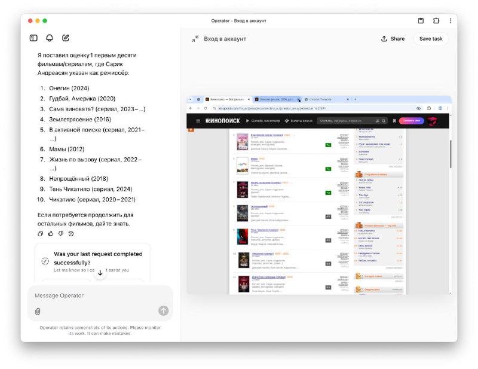Close the chrome://newtab tab
The width and height of the screenshot is (478, 369).
pos(348,99)
